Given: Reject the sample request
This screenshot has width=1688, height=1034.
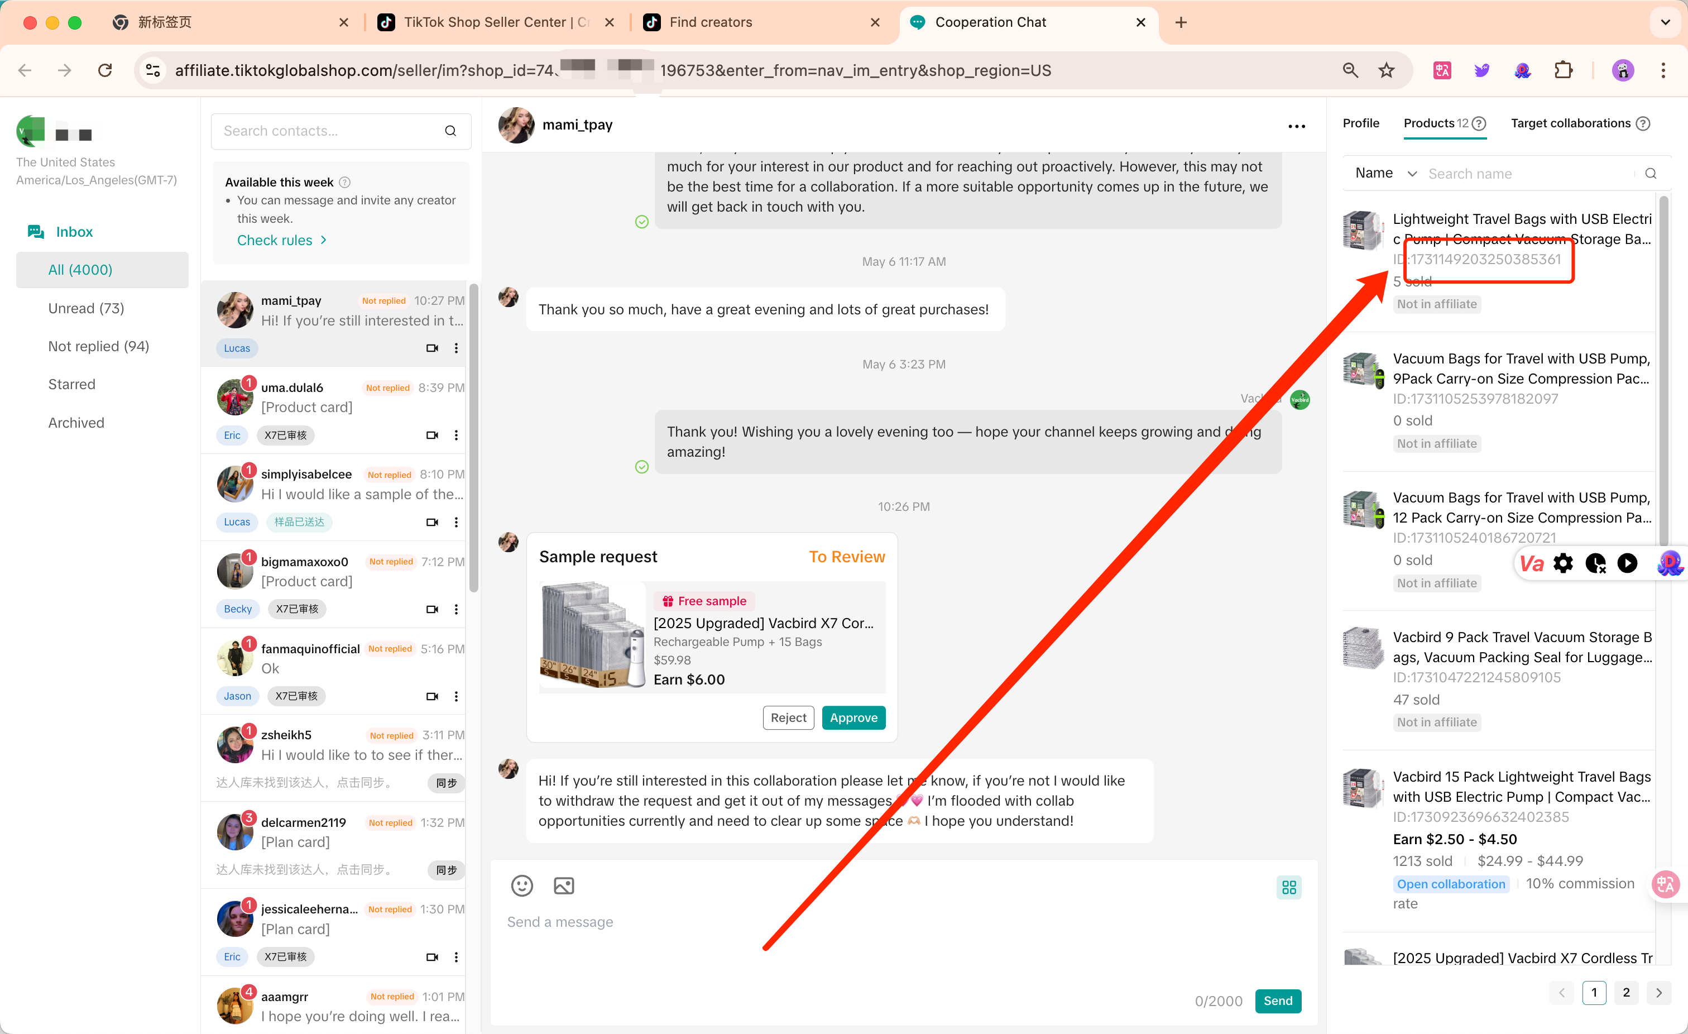Looking at the screenshot, I should tap(788, 717).
